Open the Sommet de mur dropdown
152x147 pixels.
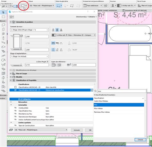pyautogui.click(x=30, y=30)
